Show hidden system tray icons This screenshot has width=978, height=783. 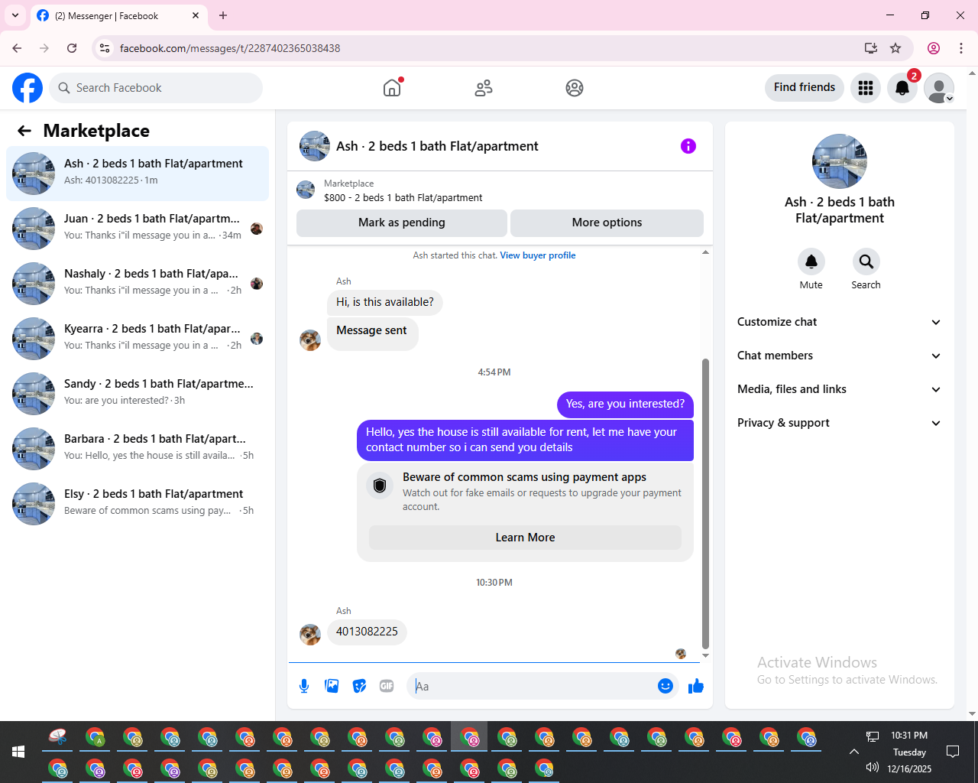pyautogui.click(x=854, y=752)
